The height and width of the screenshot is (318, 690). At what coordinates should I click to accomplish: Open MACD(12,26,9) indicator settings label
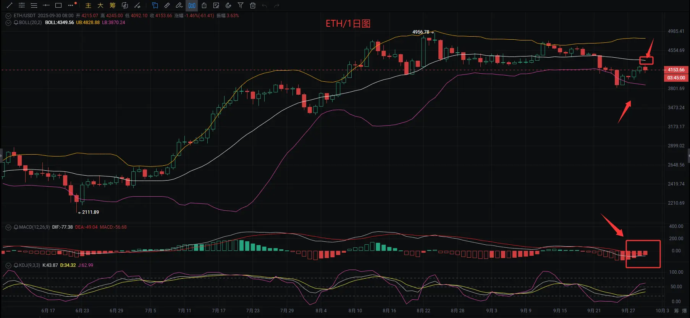(34, 227)
